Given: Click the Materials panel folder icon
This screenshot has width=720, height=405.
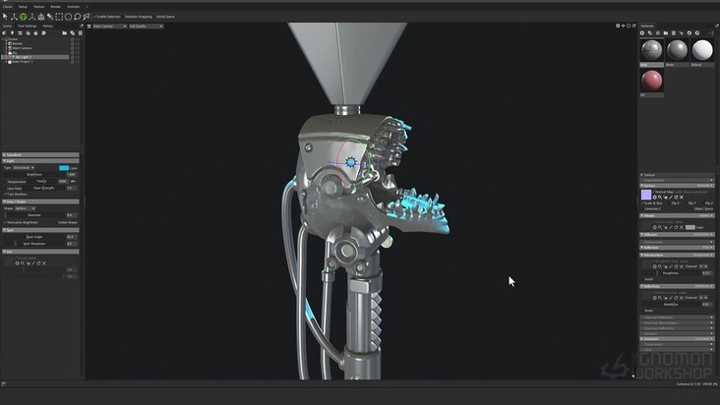Looking at the screenshot, I should point(666,33).
